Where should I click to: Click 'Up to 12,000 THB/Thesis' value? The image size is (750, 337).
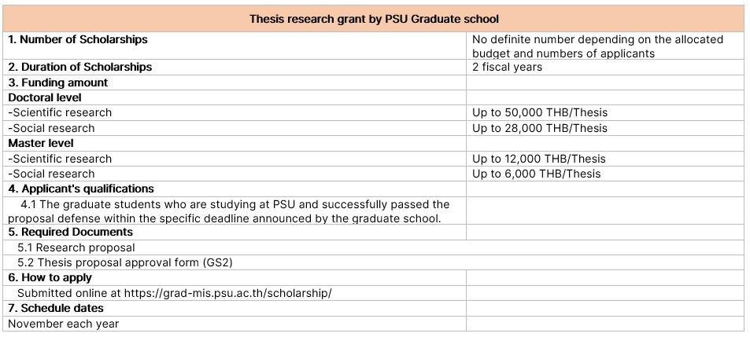539,159
